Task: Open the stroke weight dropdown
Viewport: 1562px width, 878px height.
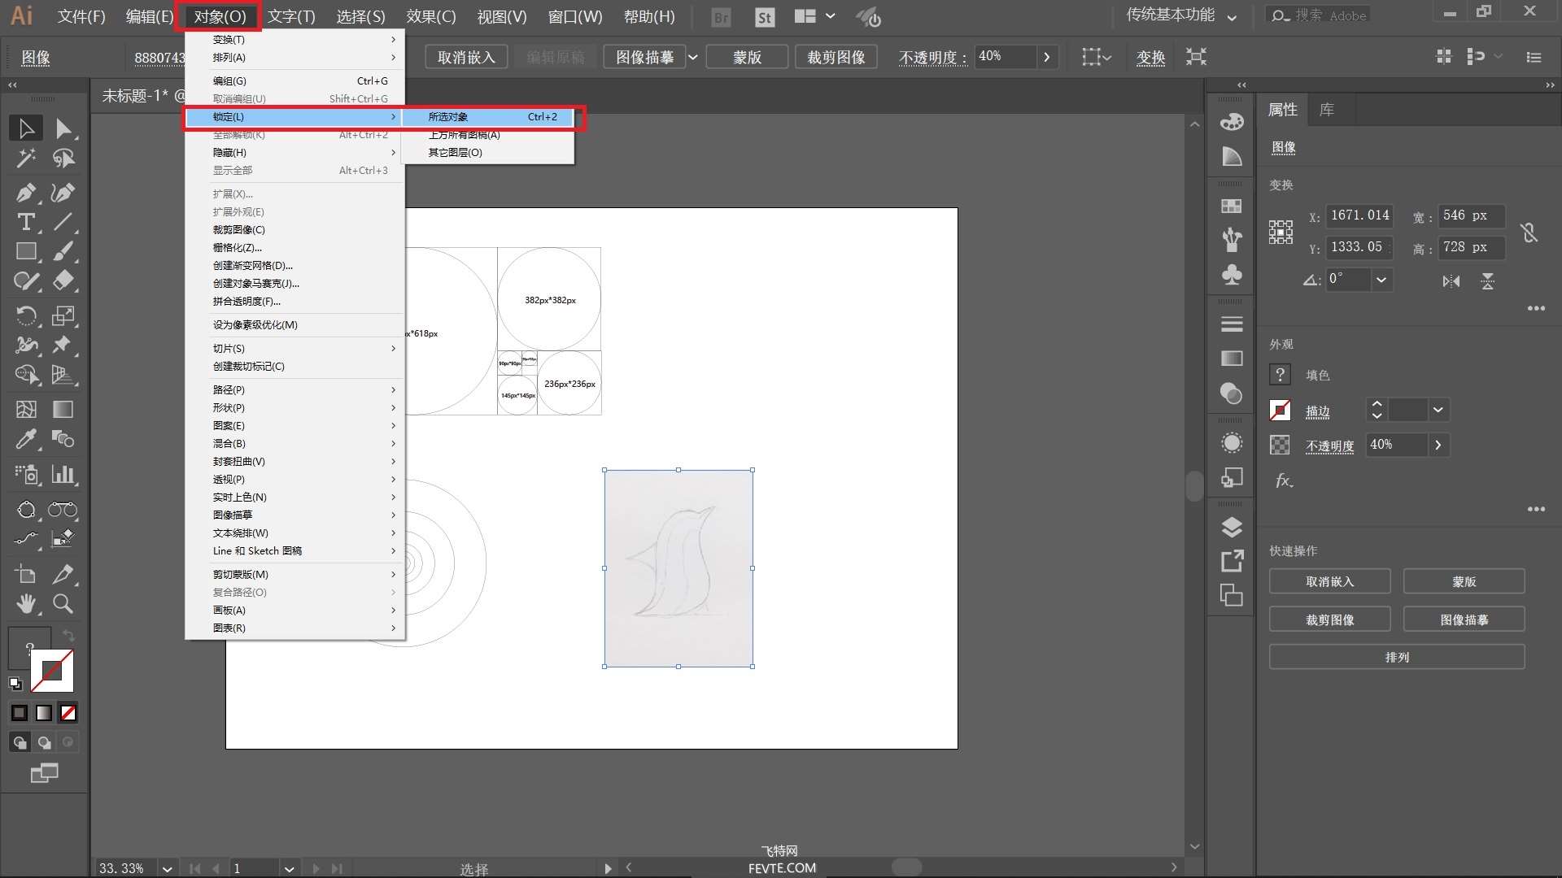Action: [x=1438, y=410]
